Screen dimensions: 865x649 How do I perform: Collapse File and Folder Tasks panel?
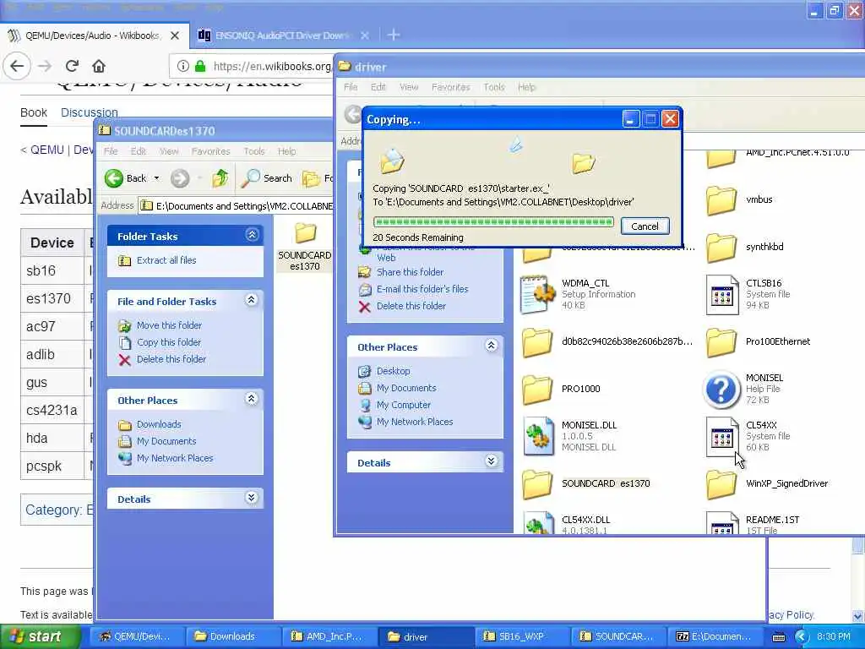point(252,300)
